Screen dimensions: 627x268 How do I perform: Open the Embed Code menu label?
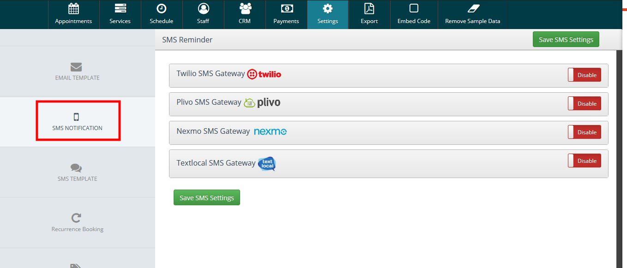[414, 21]
